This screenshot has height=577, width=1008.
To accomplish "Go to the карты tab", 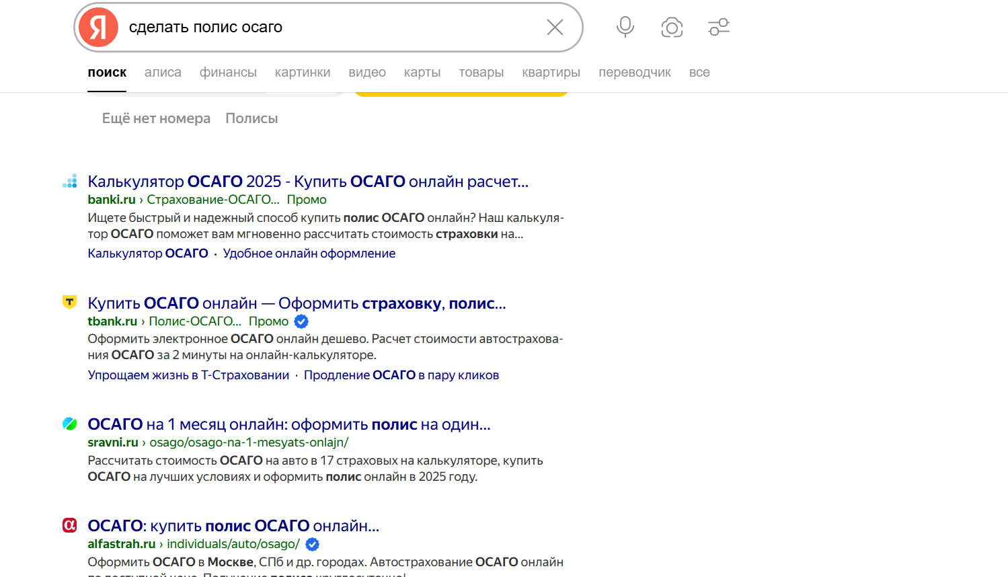I will pyautogui.click(x=422, y=73).
